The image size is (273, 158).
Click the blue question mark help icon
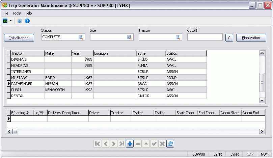20,21
